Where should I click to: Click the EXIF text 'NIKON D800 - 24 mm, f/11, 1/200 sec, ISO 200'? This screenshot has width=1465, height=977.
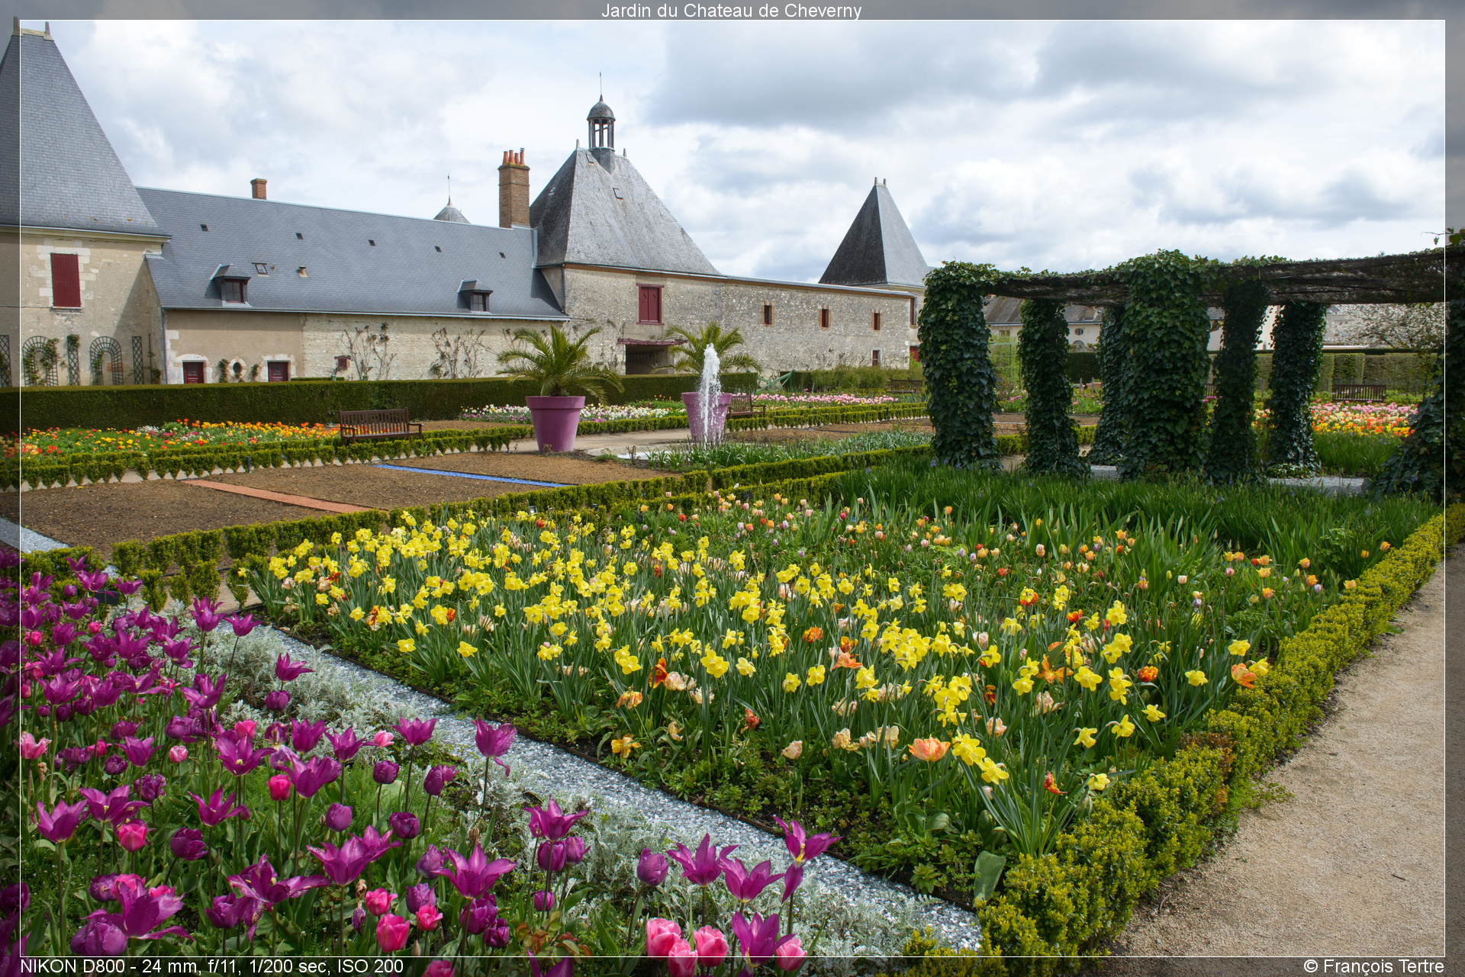pos(211,966)
